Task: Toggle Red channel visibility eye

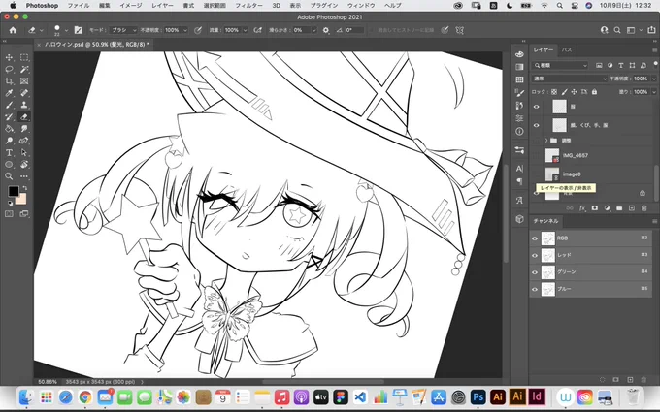Action: (535, 255)
